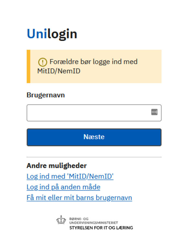Viewport: 194px width, 236px height.
Task: Click the password manager icon in username field
Action: coord(154,112)
